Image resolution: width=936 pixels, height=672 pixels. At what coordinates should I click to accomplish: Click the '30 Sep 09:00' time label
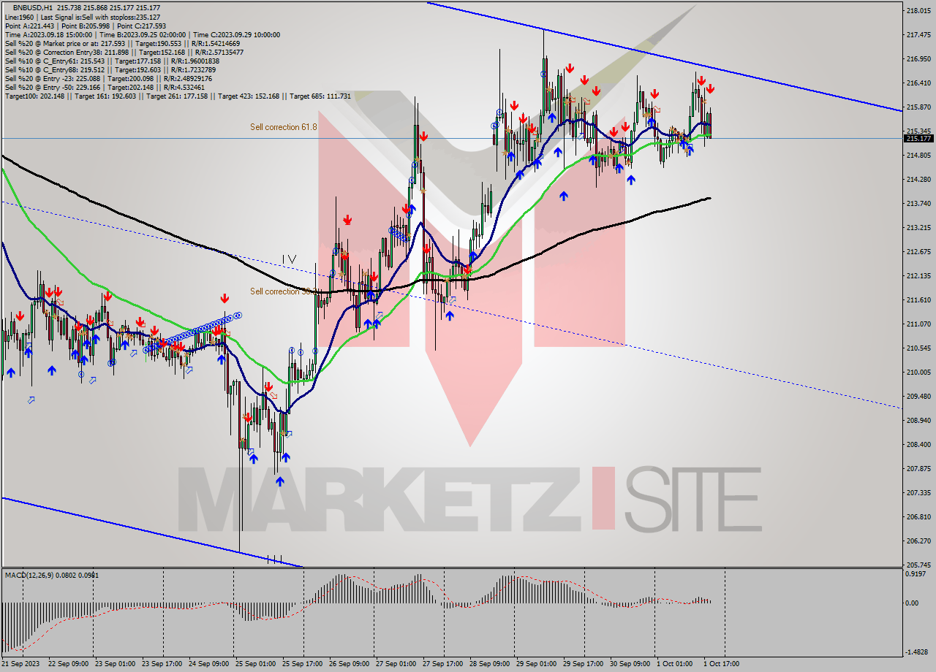tap(632, 664)
